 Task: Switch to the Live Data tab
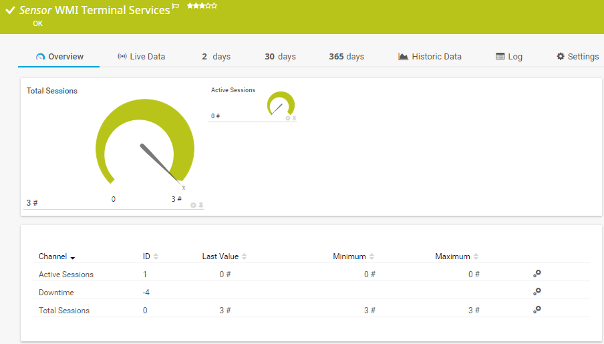[x=141, y=57]
